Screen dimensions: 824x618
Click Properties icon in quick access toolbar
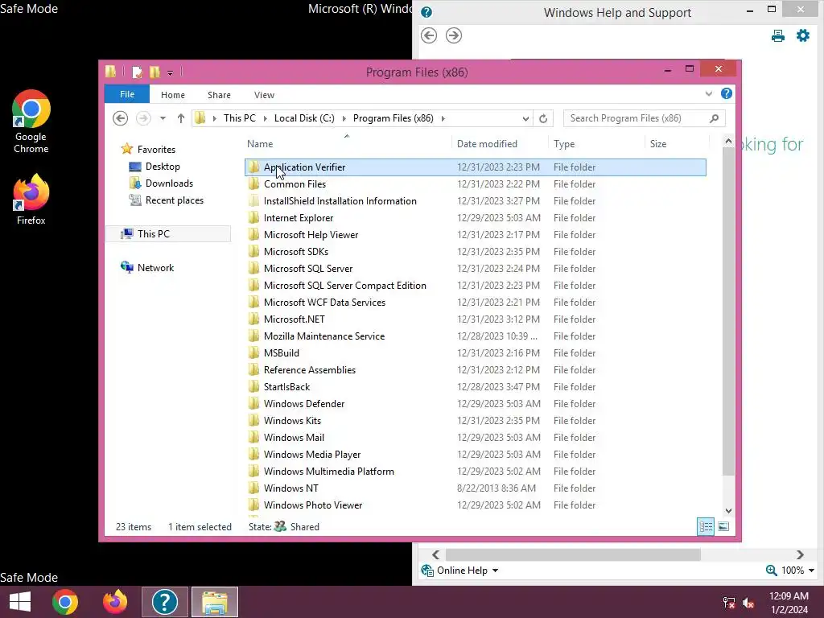(x=137, y=72)
